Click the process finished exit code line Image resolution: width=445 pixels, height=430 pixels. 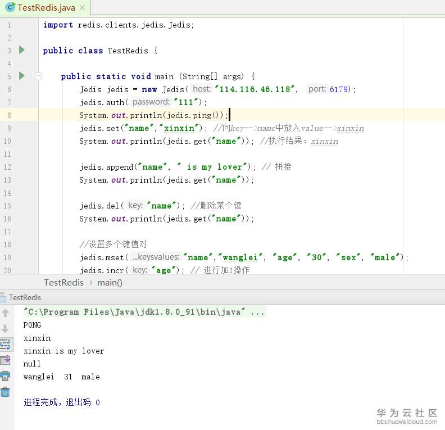coord(62,402)
